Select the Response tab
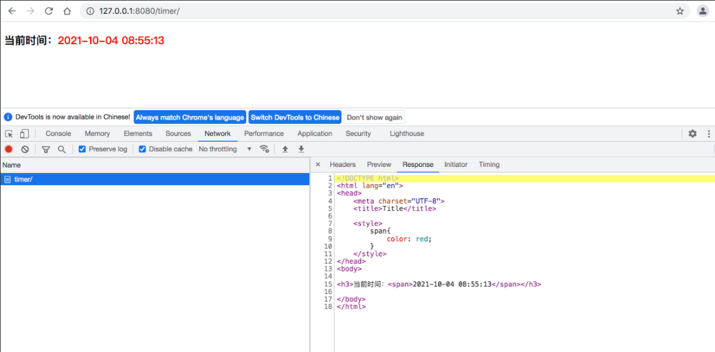The height and width of the screenshot is (352, 715). click(x=418, y=164)
